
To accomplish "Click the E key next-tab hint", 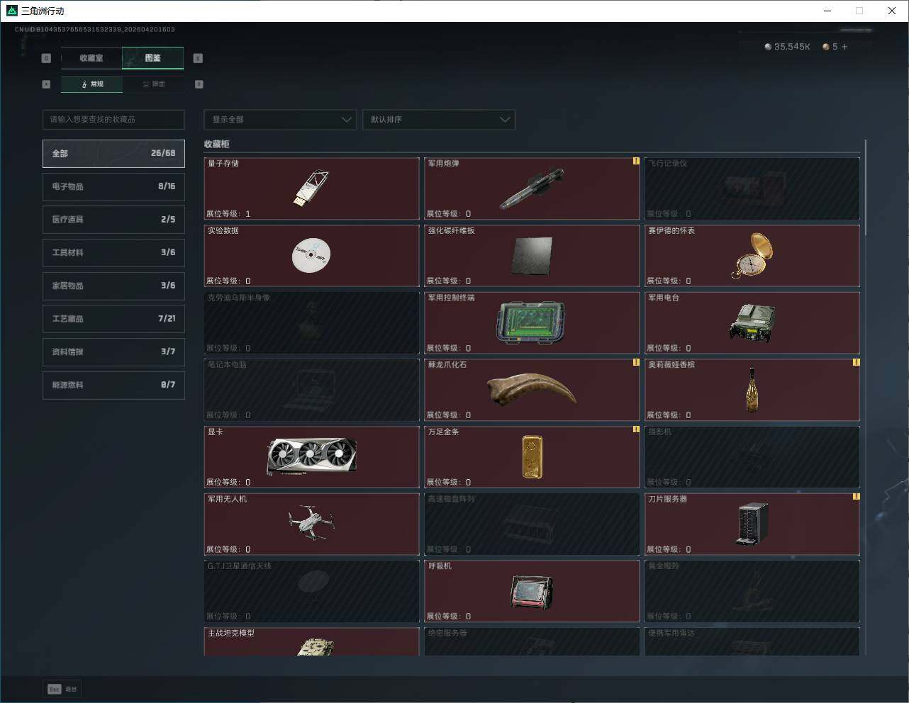I will pos(198,58).
